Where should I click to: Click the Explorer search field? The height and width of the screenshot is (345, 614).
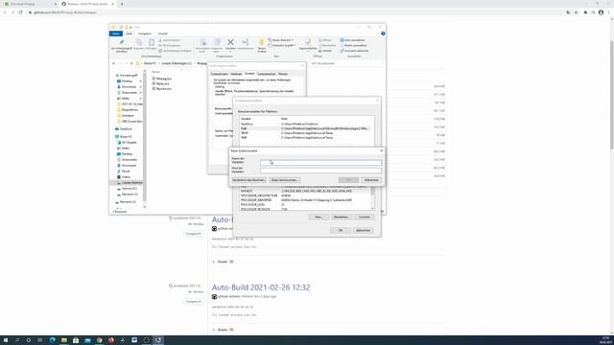pyautogui.click(x=346, y=63)
